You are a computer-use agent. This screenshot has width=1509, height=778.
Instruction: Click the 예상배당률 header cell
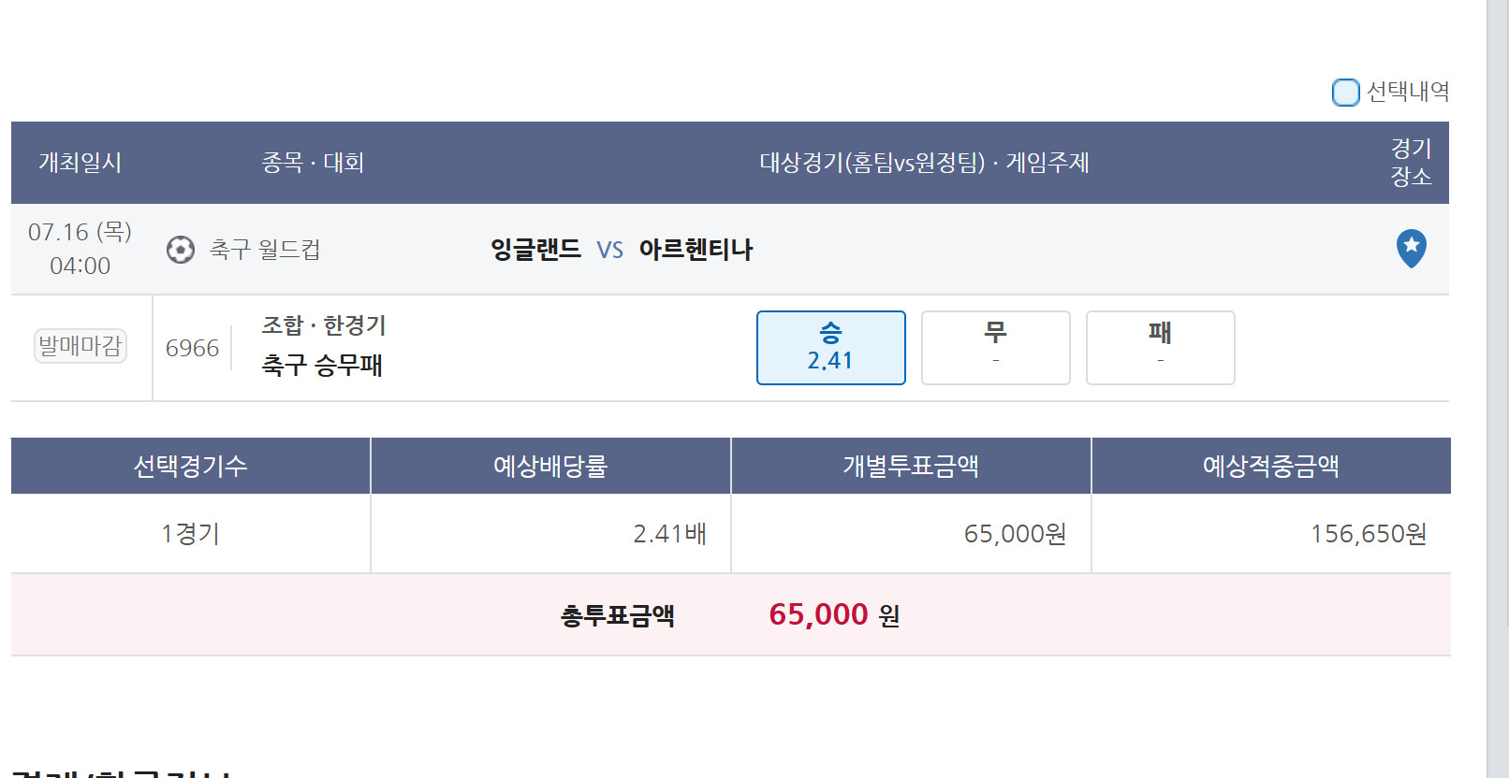(x=550, y=466)
